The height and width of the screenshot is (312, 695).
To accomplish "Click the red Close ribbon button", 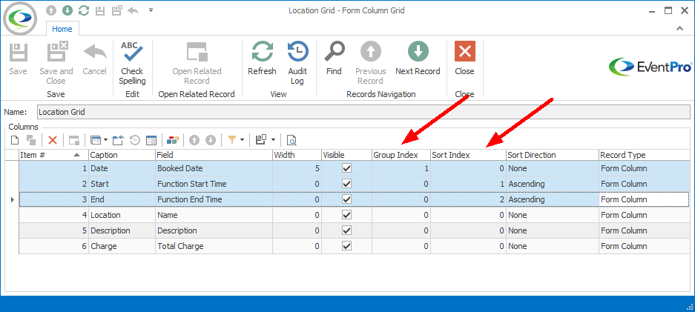I will [x=464, y=59].
